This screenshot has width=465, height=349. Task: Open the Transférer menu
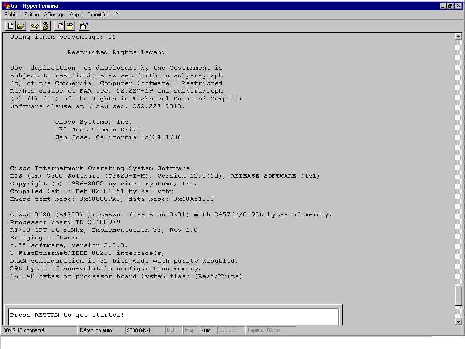pyautogui.click(x=99, y=15)
